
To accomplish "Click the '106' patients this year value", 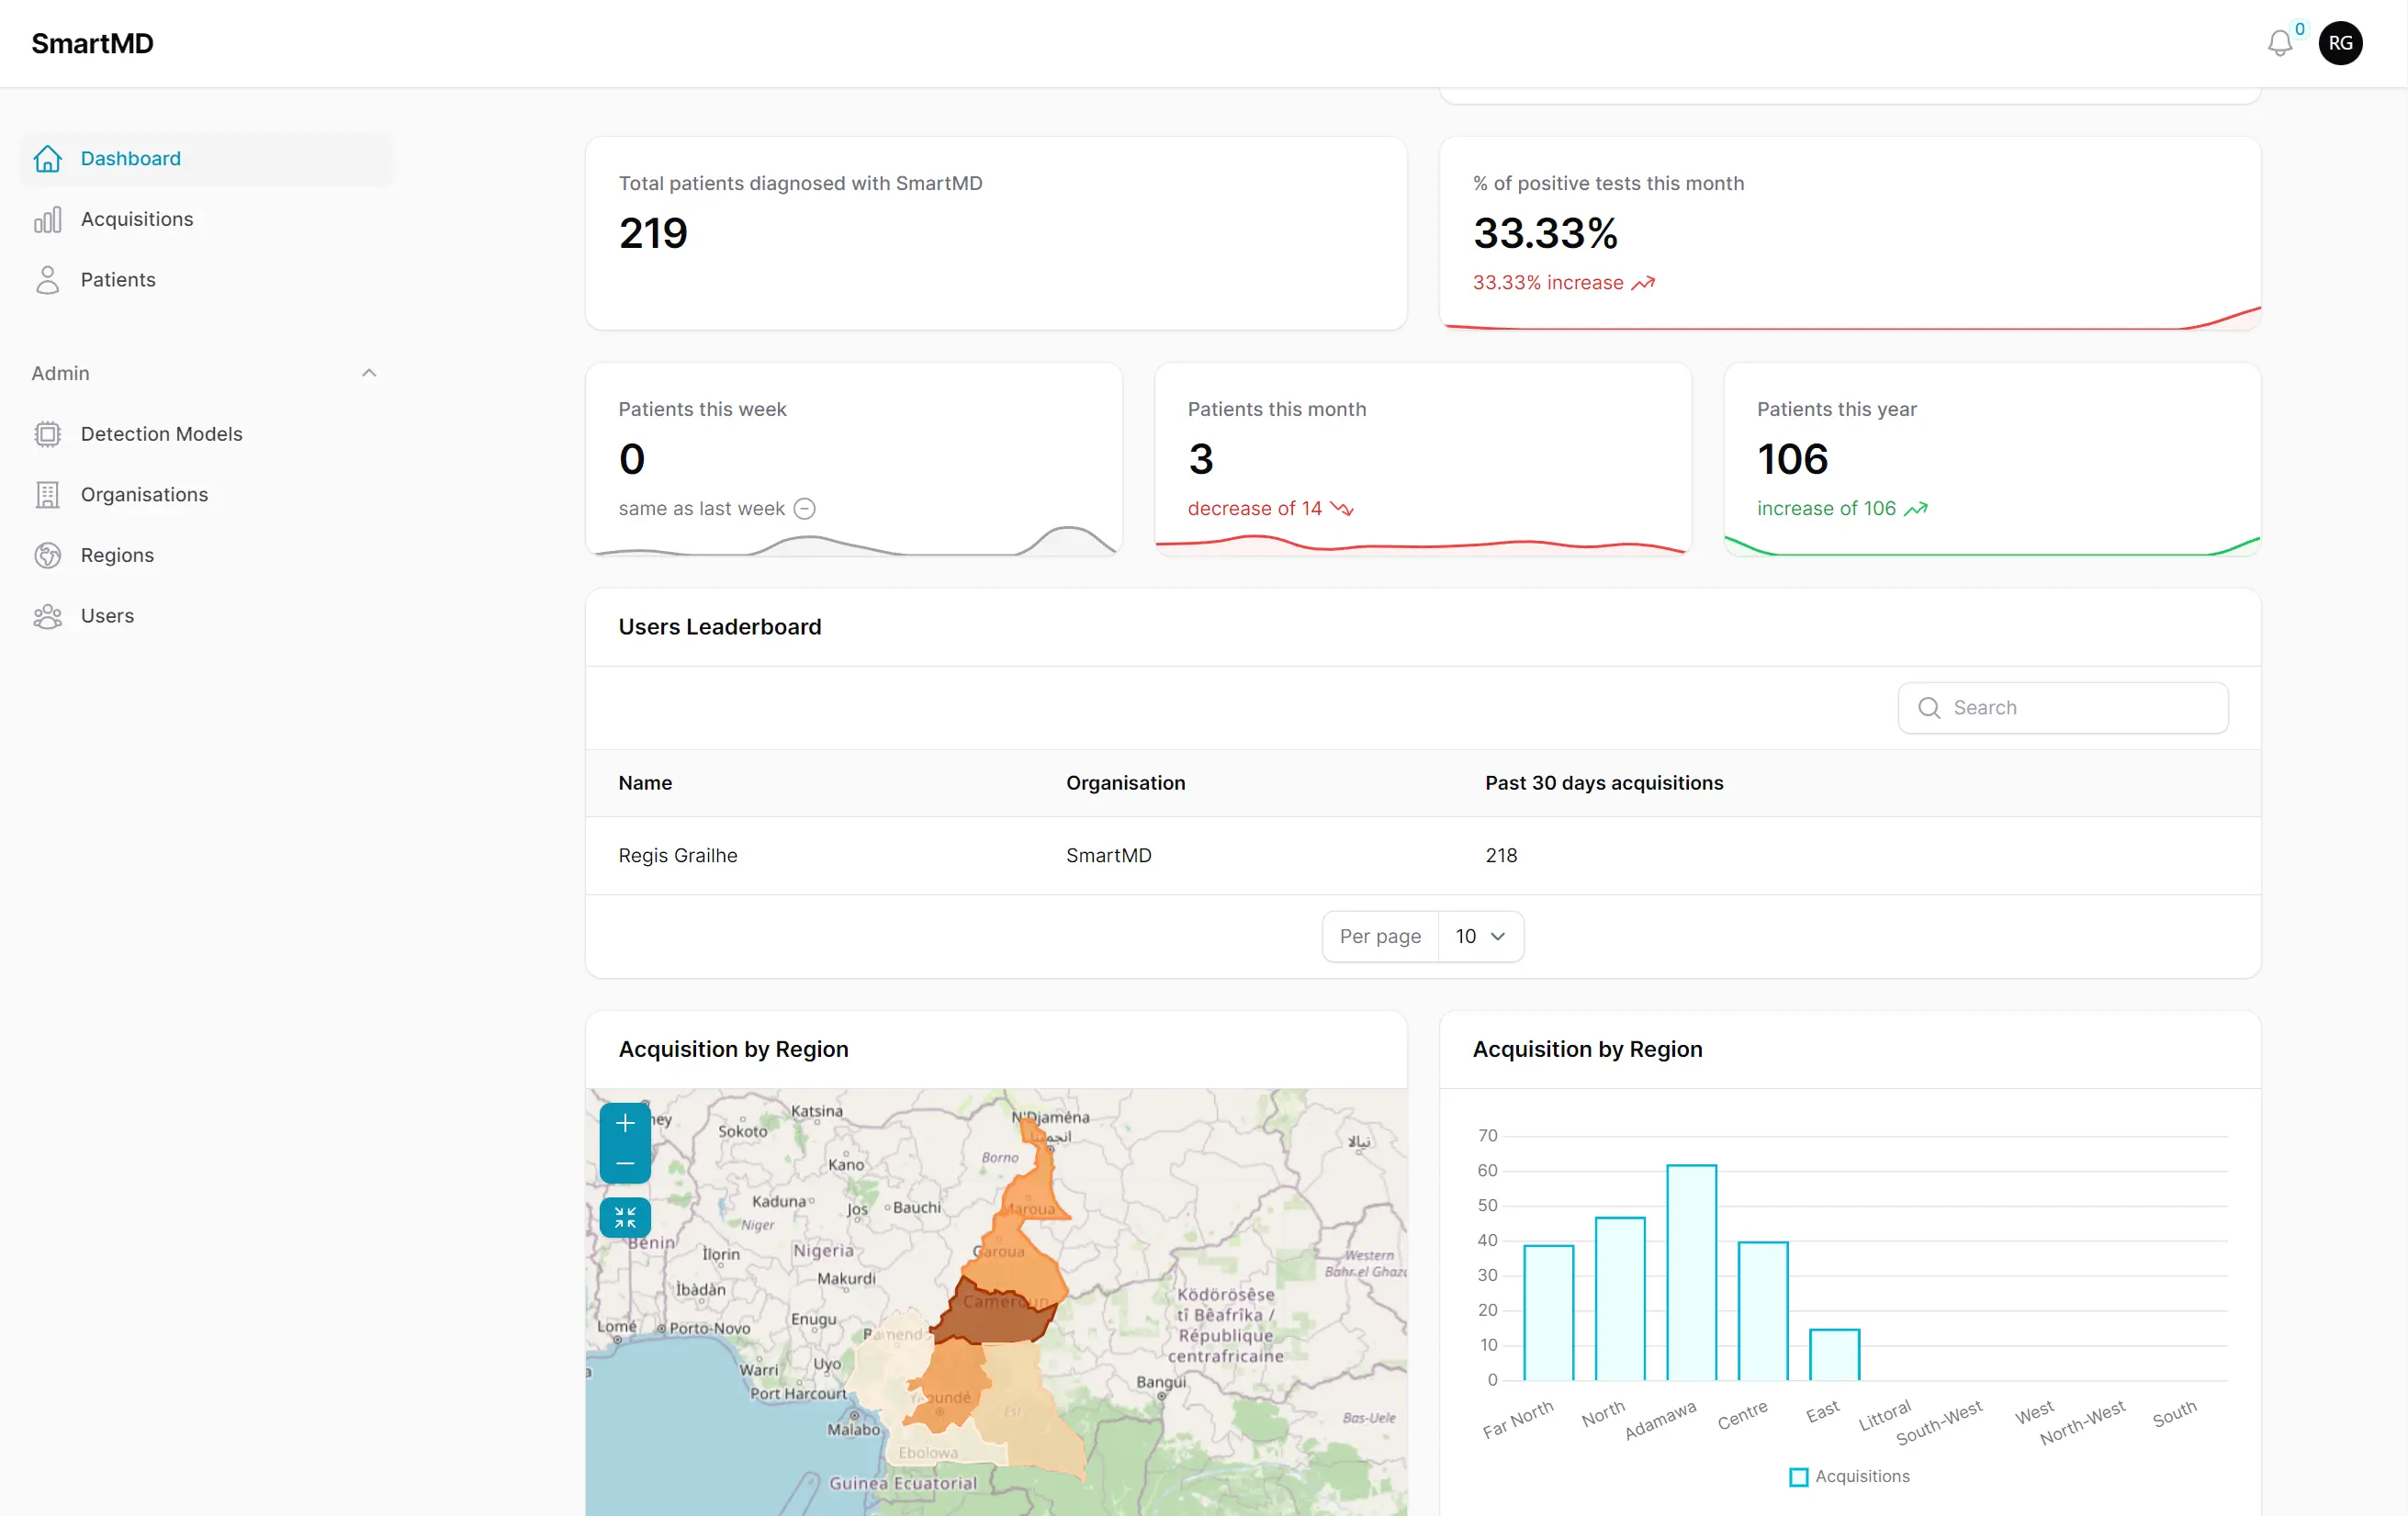I will point(1792,460).
